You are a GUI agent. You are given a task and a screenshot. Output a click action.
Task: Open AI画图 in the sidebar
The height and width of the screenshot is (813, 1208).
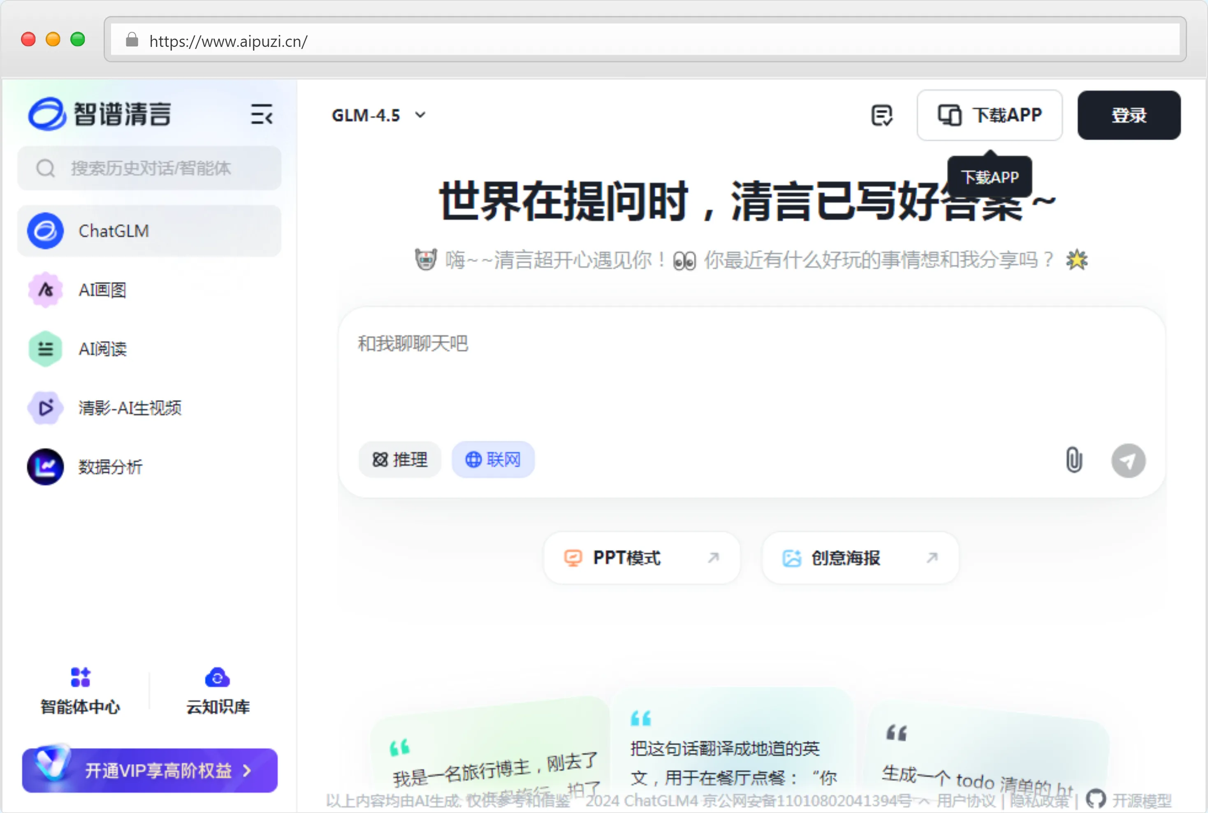tap(149, 290)
